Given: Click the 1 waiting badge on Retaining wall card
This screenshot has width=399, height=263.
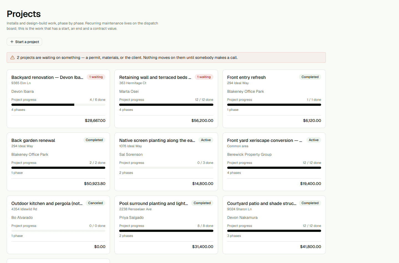Looking at the screenshot, I should pyautogui.click(x=204, y=77).
